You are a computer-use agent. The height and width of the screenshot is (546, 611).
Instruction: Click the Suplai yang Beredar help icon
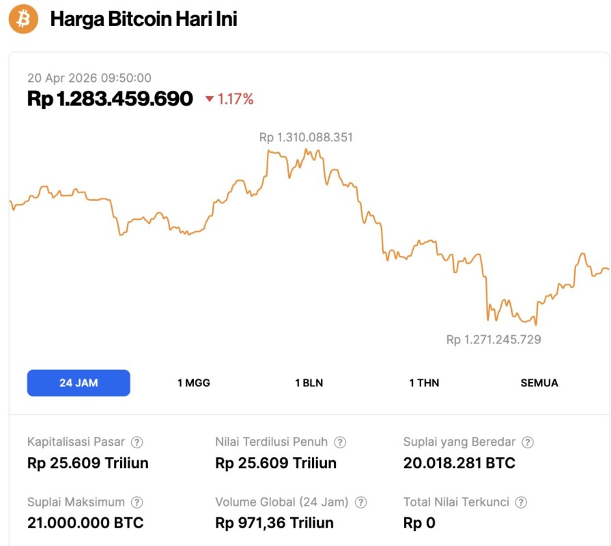[528, 442]
